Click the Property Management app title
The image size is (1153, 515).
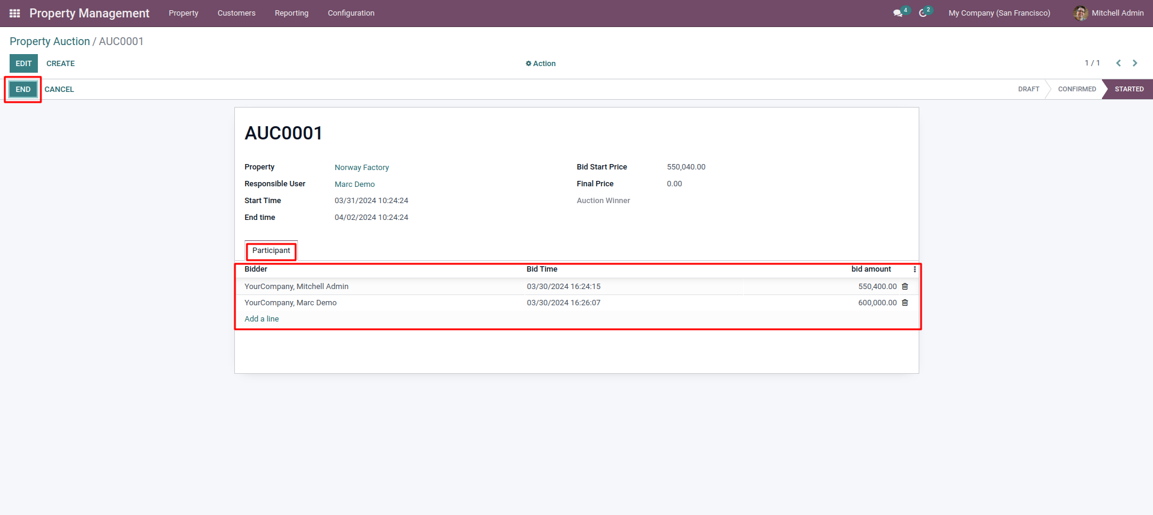(x=90, y=13)
